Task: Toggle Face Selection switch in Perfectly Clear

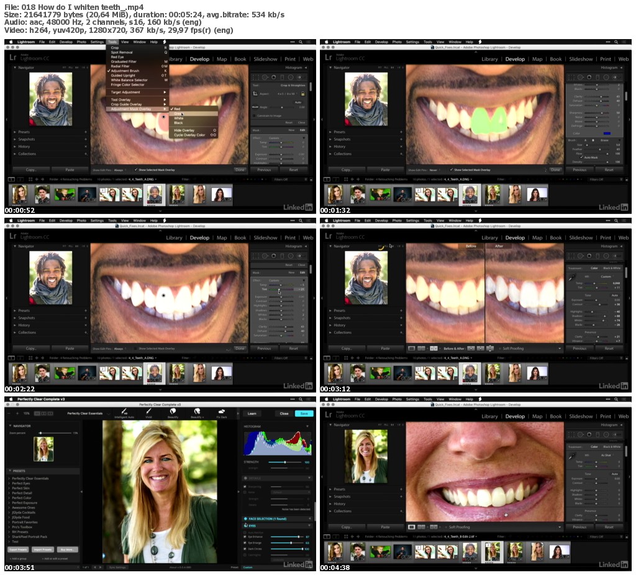Action: coord(246,519)
